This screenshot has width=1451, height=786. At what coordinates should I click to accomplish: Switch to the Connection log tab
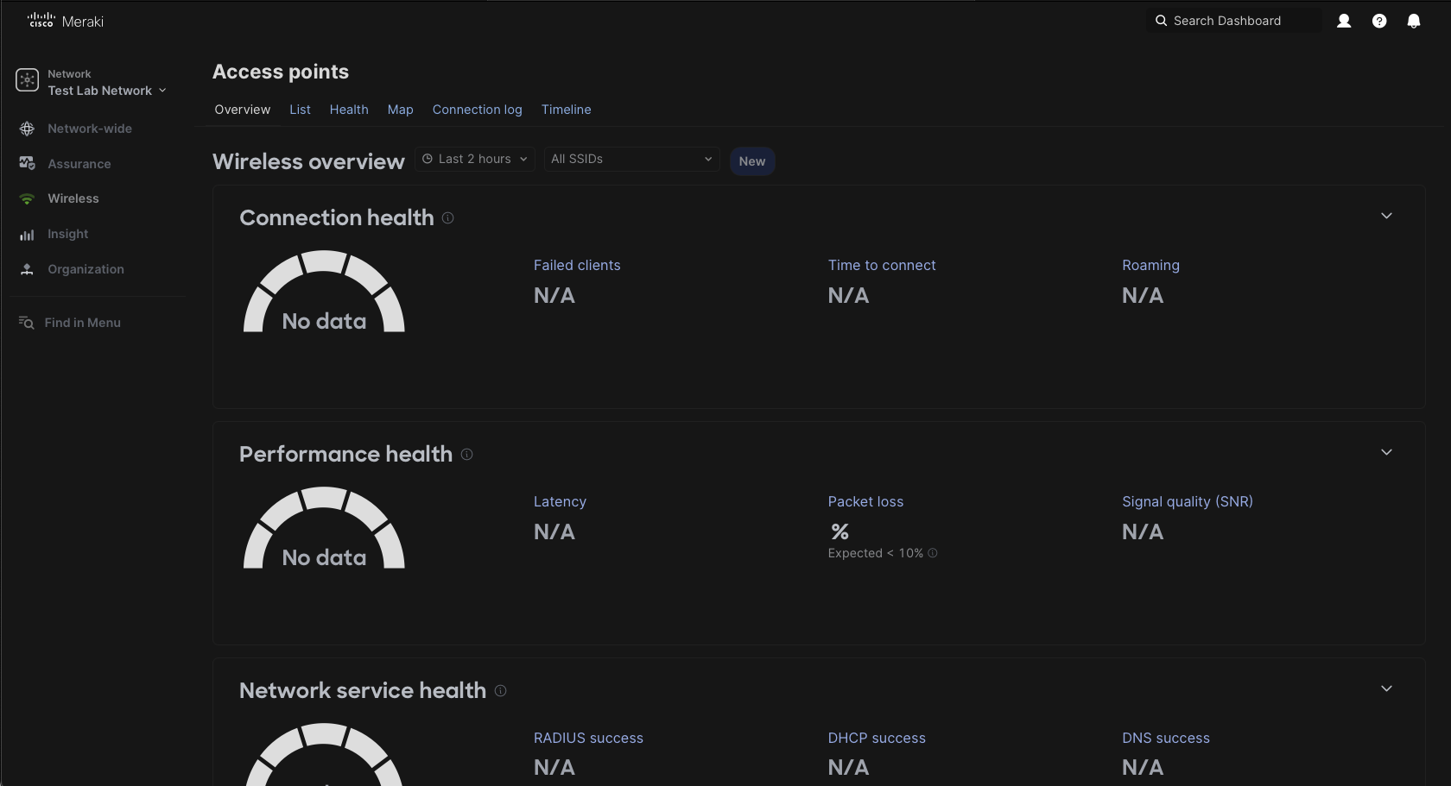477,110
